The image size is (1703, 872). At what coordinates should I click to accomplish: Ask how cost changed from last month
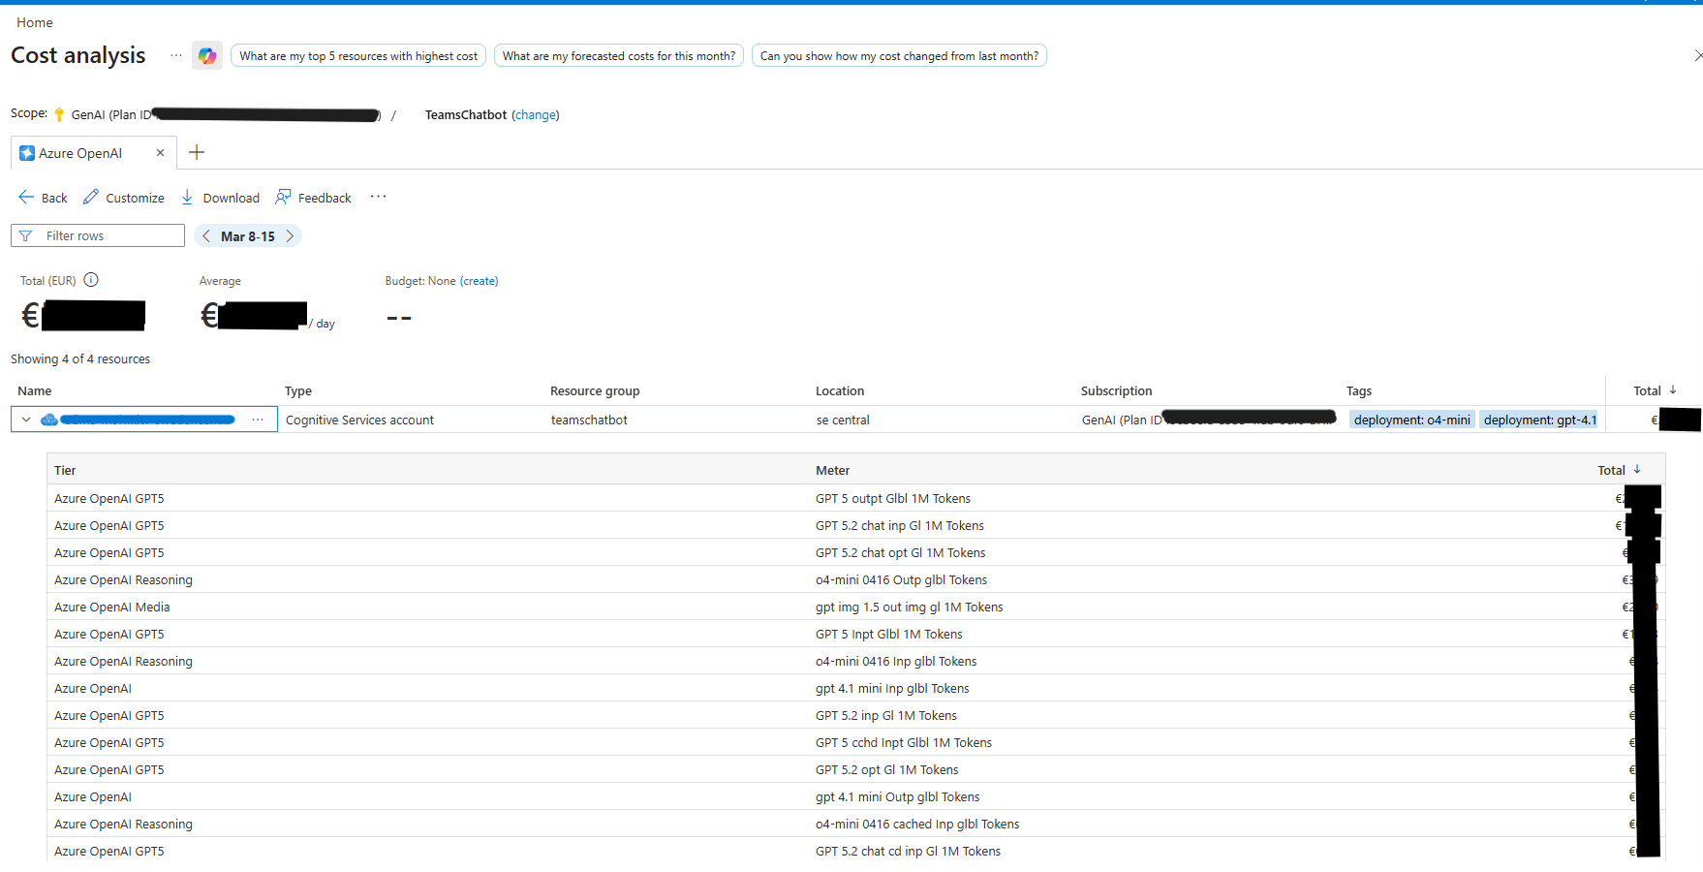(899, 56)
